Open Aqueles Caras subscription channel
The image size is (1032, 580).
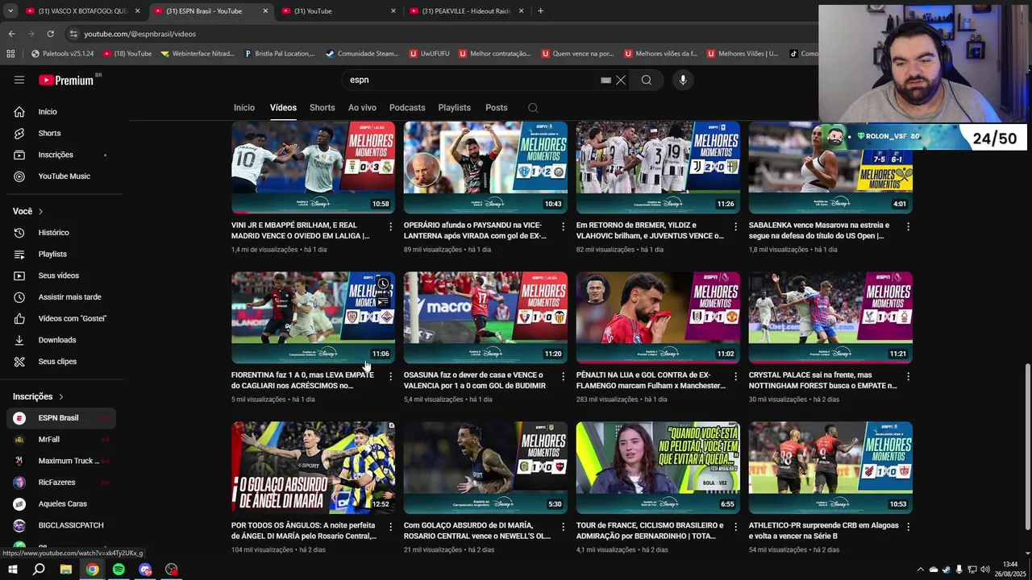tap(61, 504)
